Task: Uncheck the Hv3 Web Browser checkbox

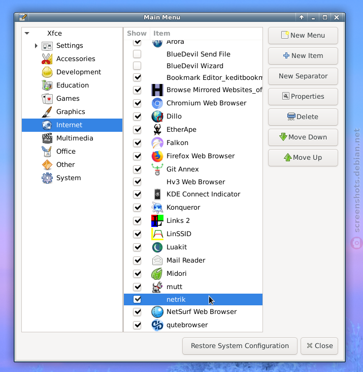Action: pyautogui.click(x=137, y=182)
